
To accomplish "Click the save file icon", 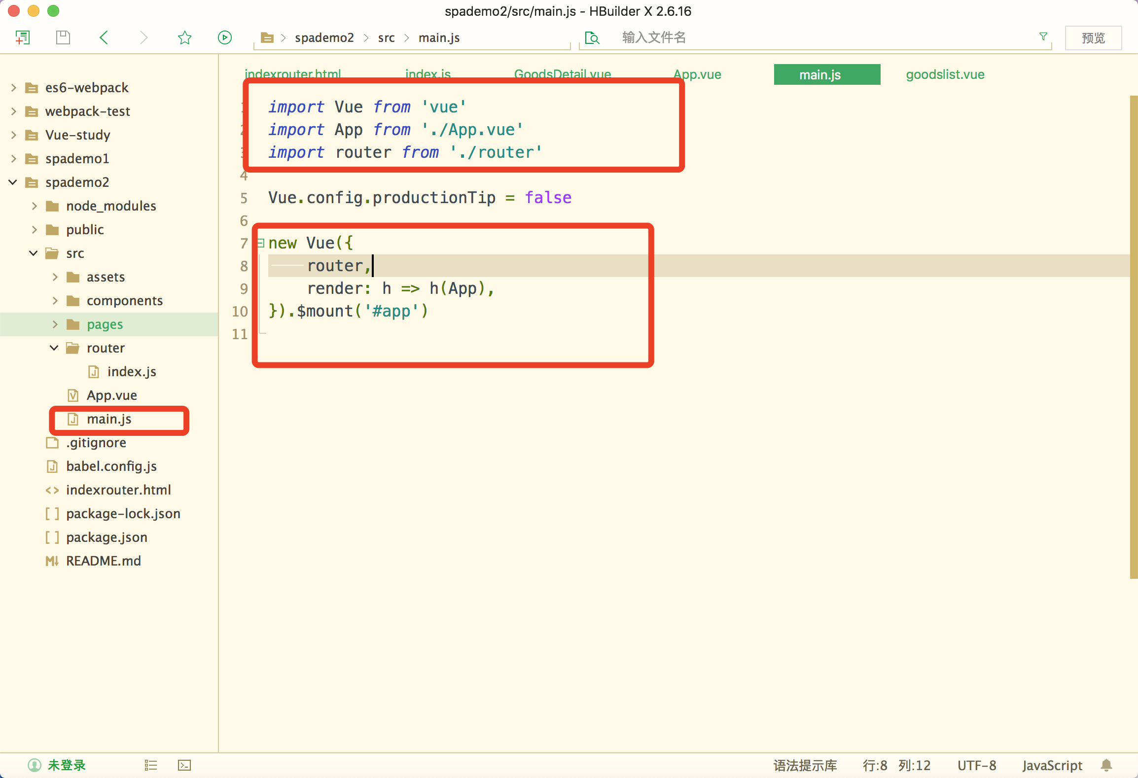I will [x=62, y=37].
